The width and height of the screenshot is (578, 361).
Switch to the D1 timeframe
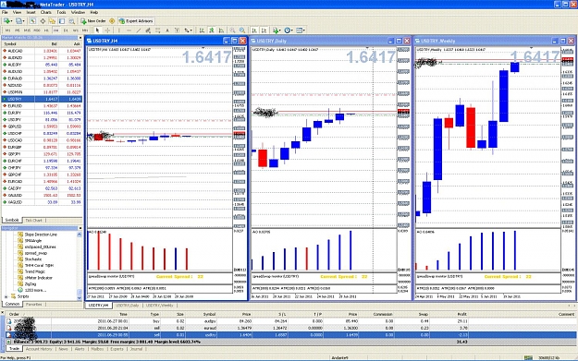tap(66, 30)
